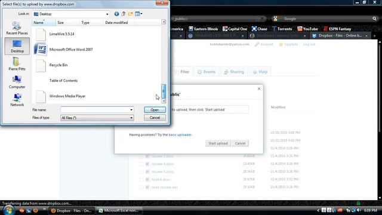The height and width of the screenshot is (215, 382).
Task: Open the Files of type dropdown
Action: (x=131, y=118)
